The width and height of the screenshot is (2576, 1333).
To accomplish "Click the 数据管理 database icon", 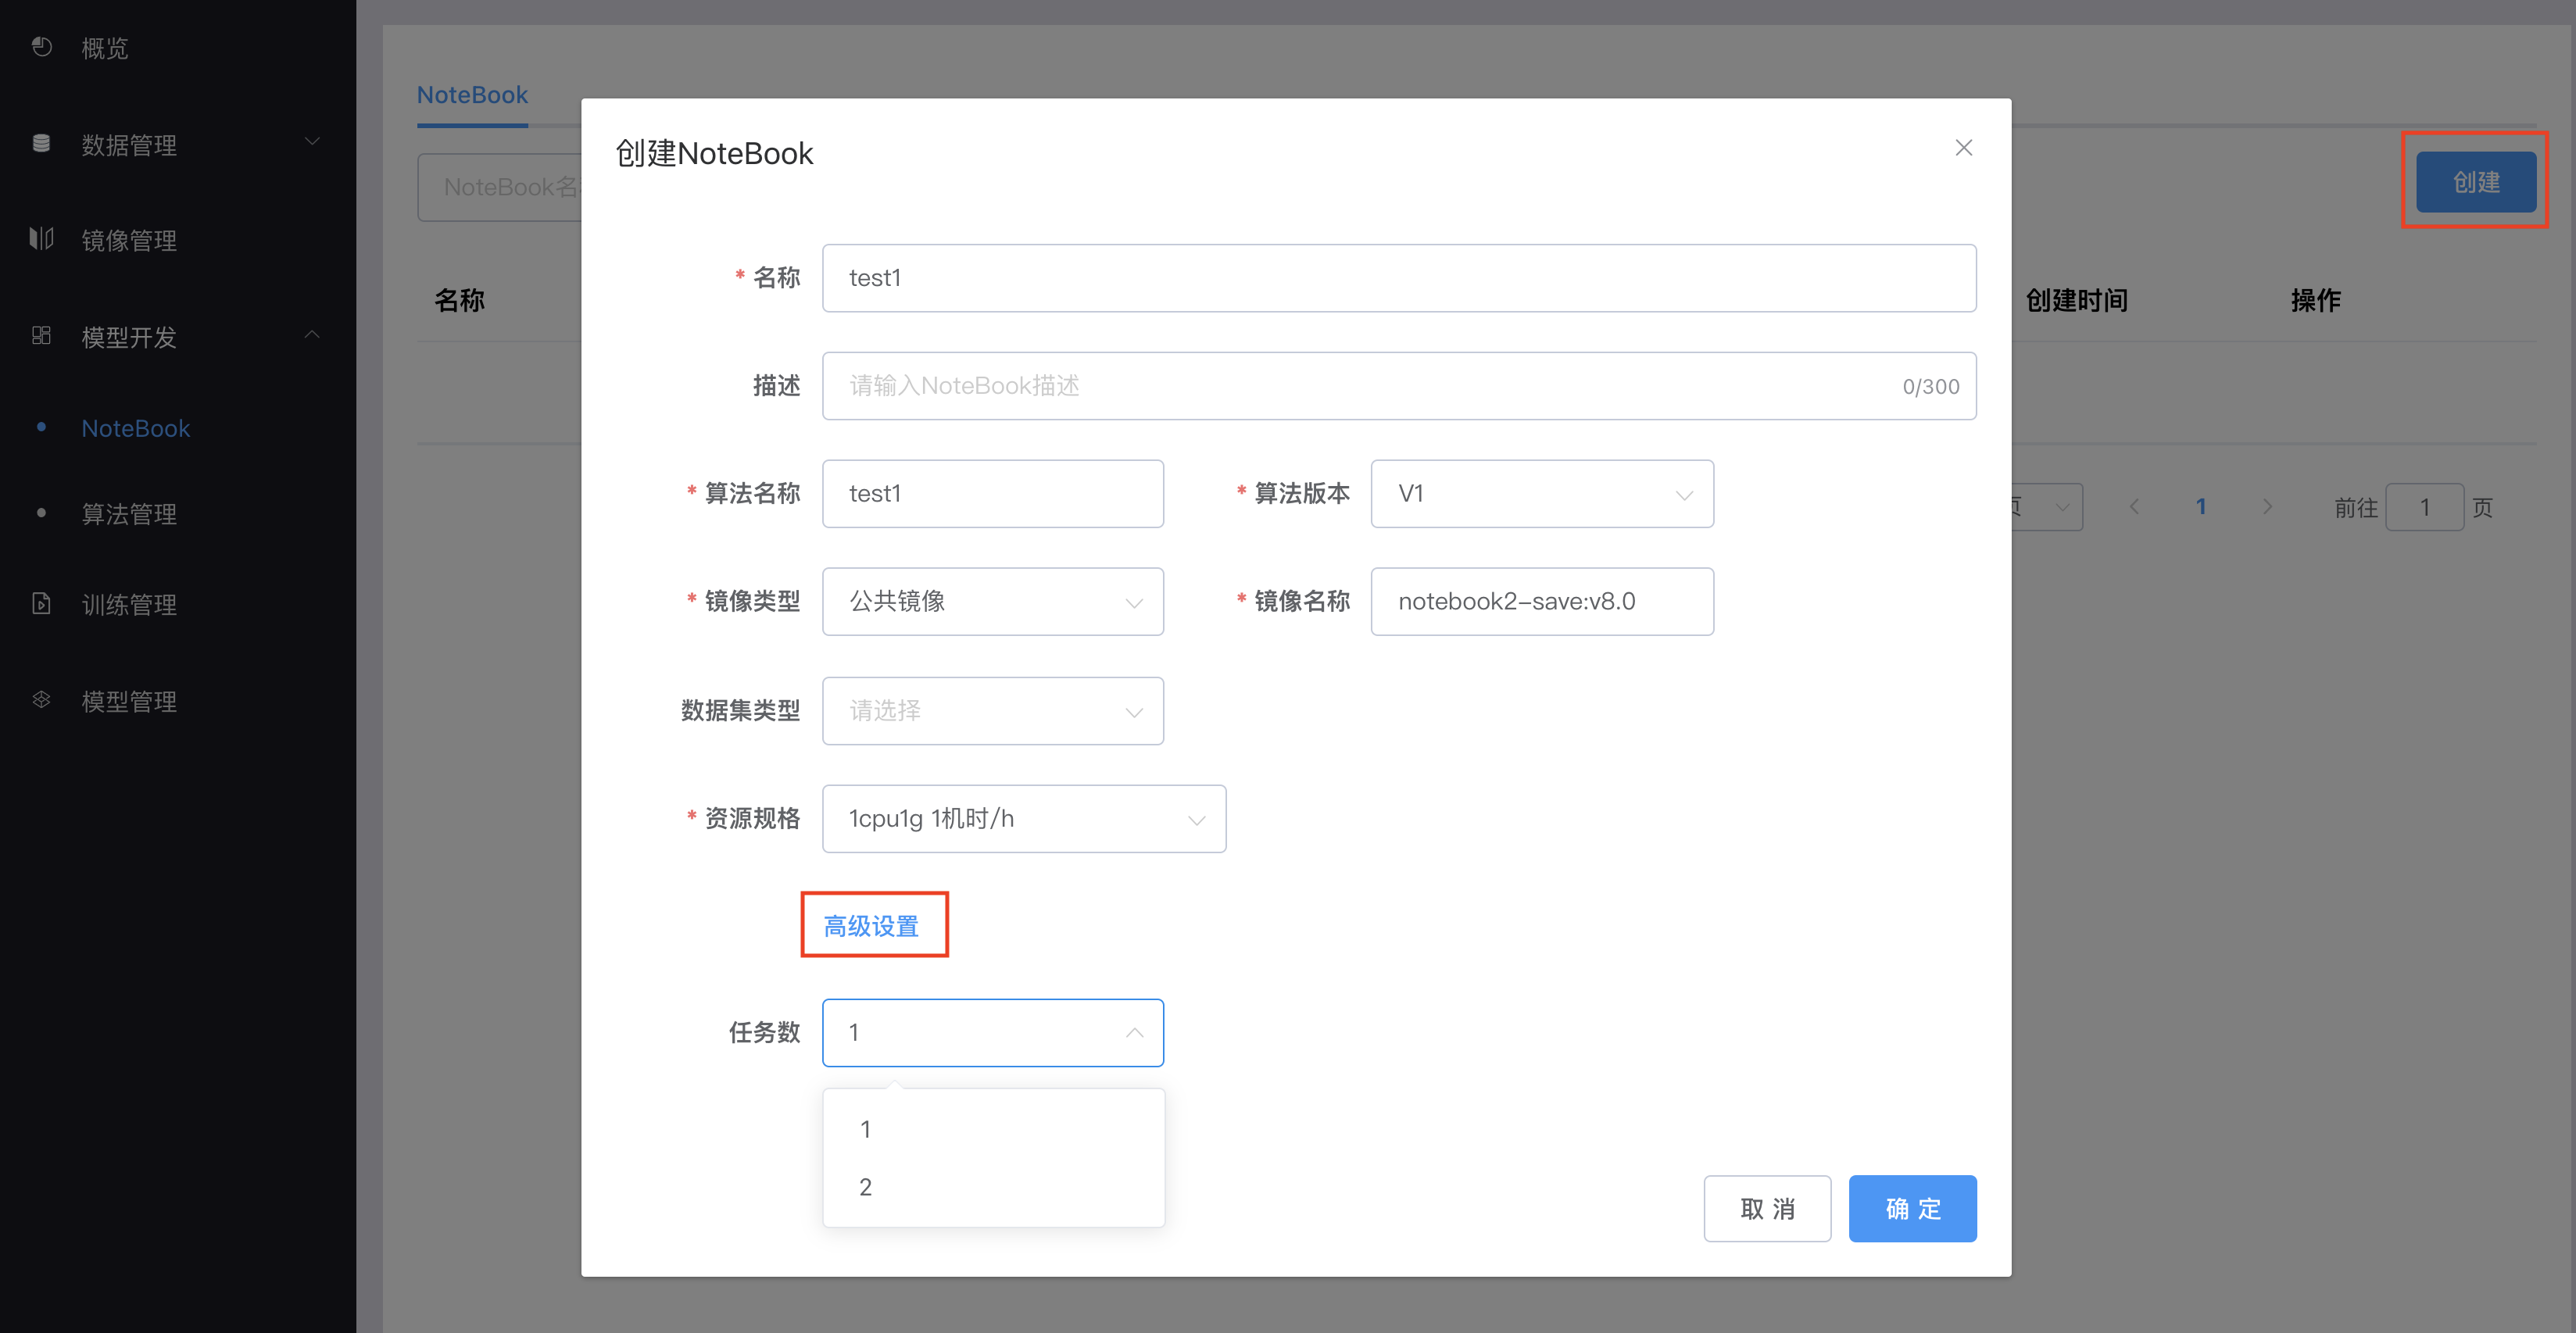I will pyautogui.click(x=41, y=143).
